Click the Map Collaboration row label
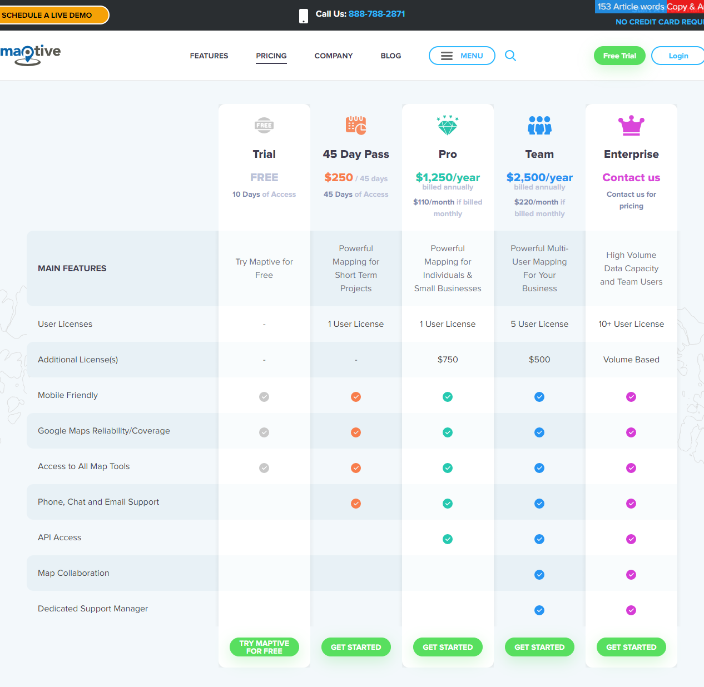704x687 pixels. [x=73, y=573]
